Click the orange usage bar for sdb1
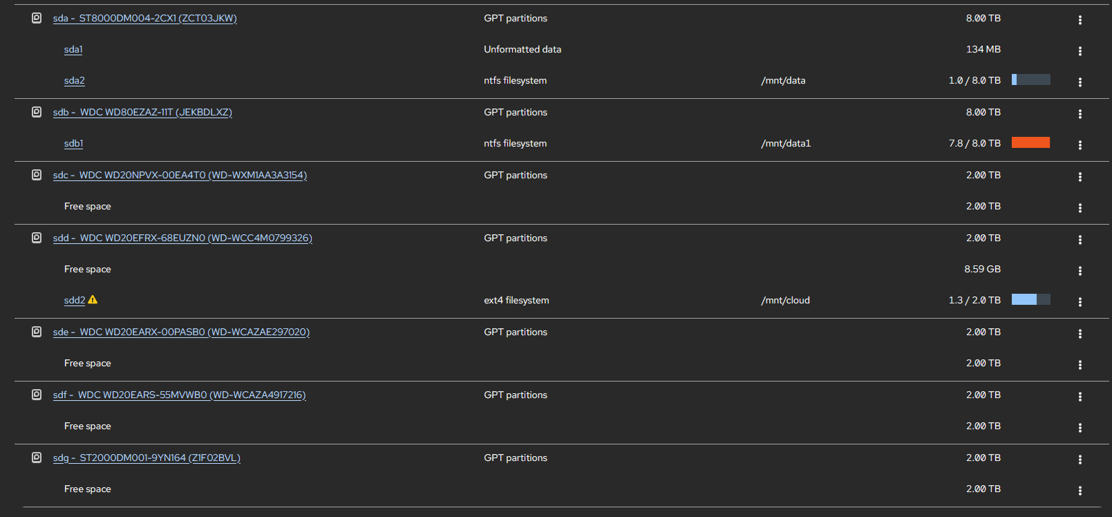Screen dimensions: 1112x517 1030,142
